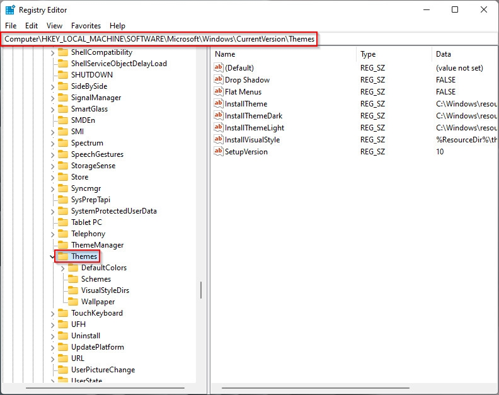Click the UFH folder icon
Screen dimensions: 499x395
coord(63,324)
